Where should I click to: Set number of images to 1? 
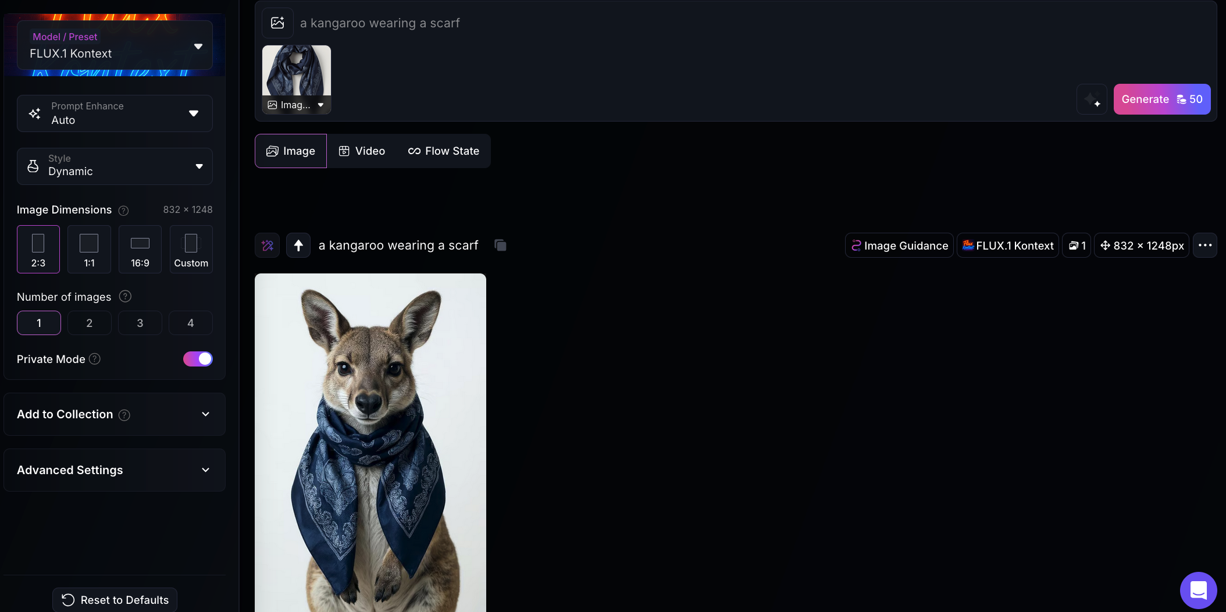[39, 323]
